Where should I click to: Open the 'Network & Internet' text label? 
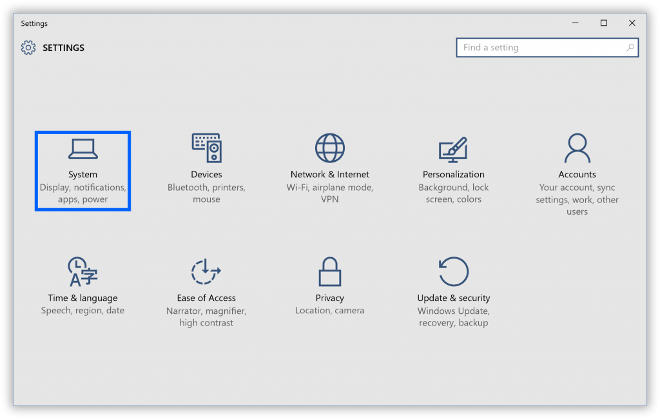(330, 175)
